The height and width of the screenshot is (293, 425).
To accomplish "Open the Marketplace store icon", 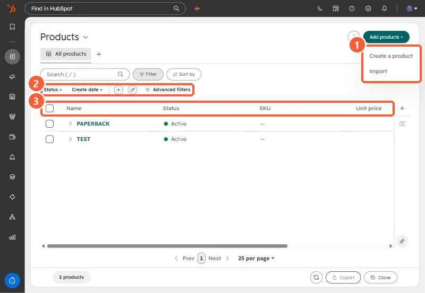I will tap(336, 8).
